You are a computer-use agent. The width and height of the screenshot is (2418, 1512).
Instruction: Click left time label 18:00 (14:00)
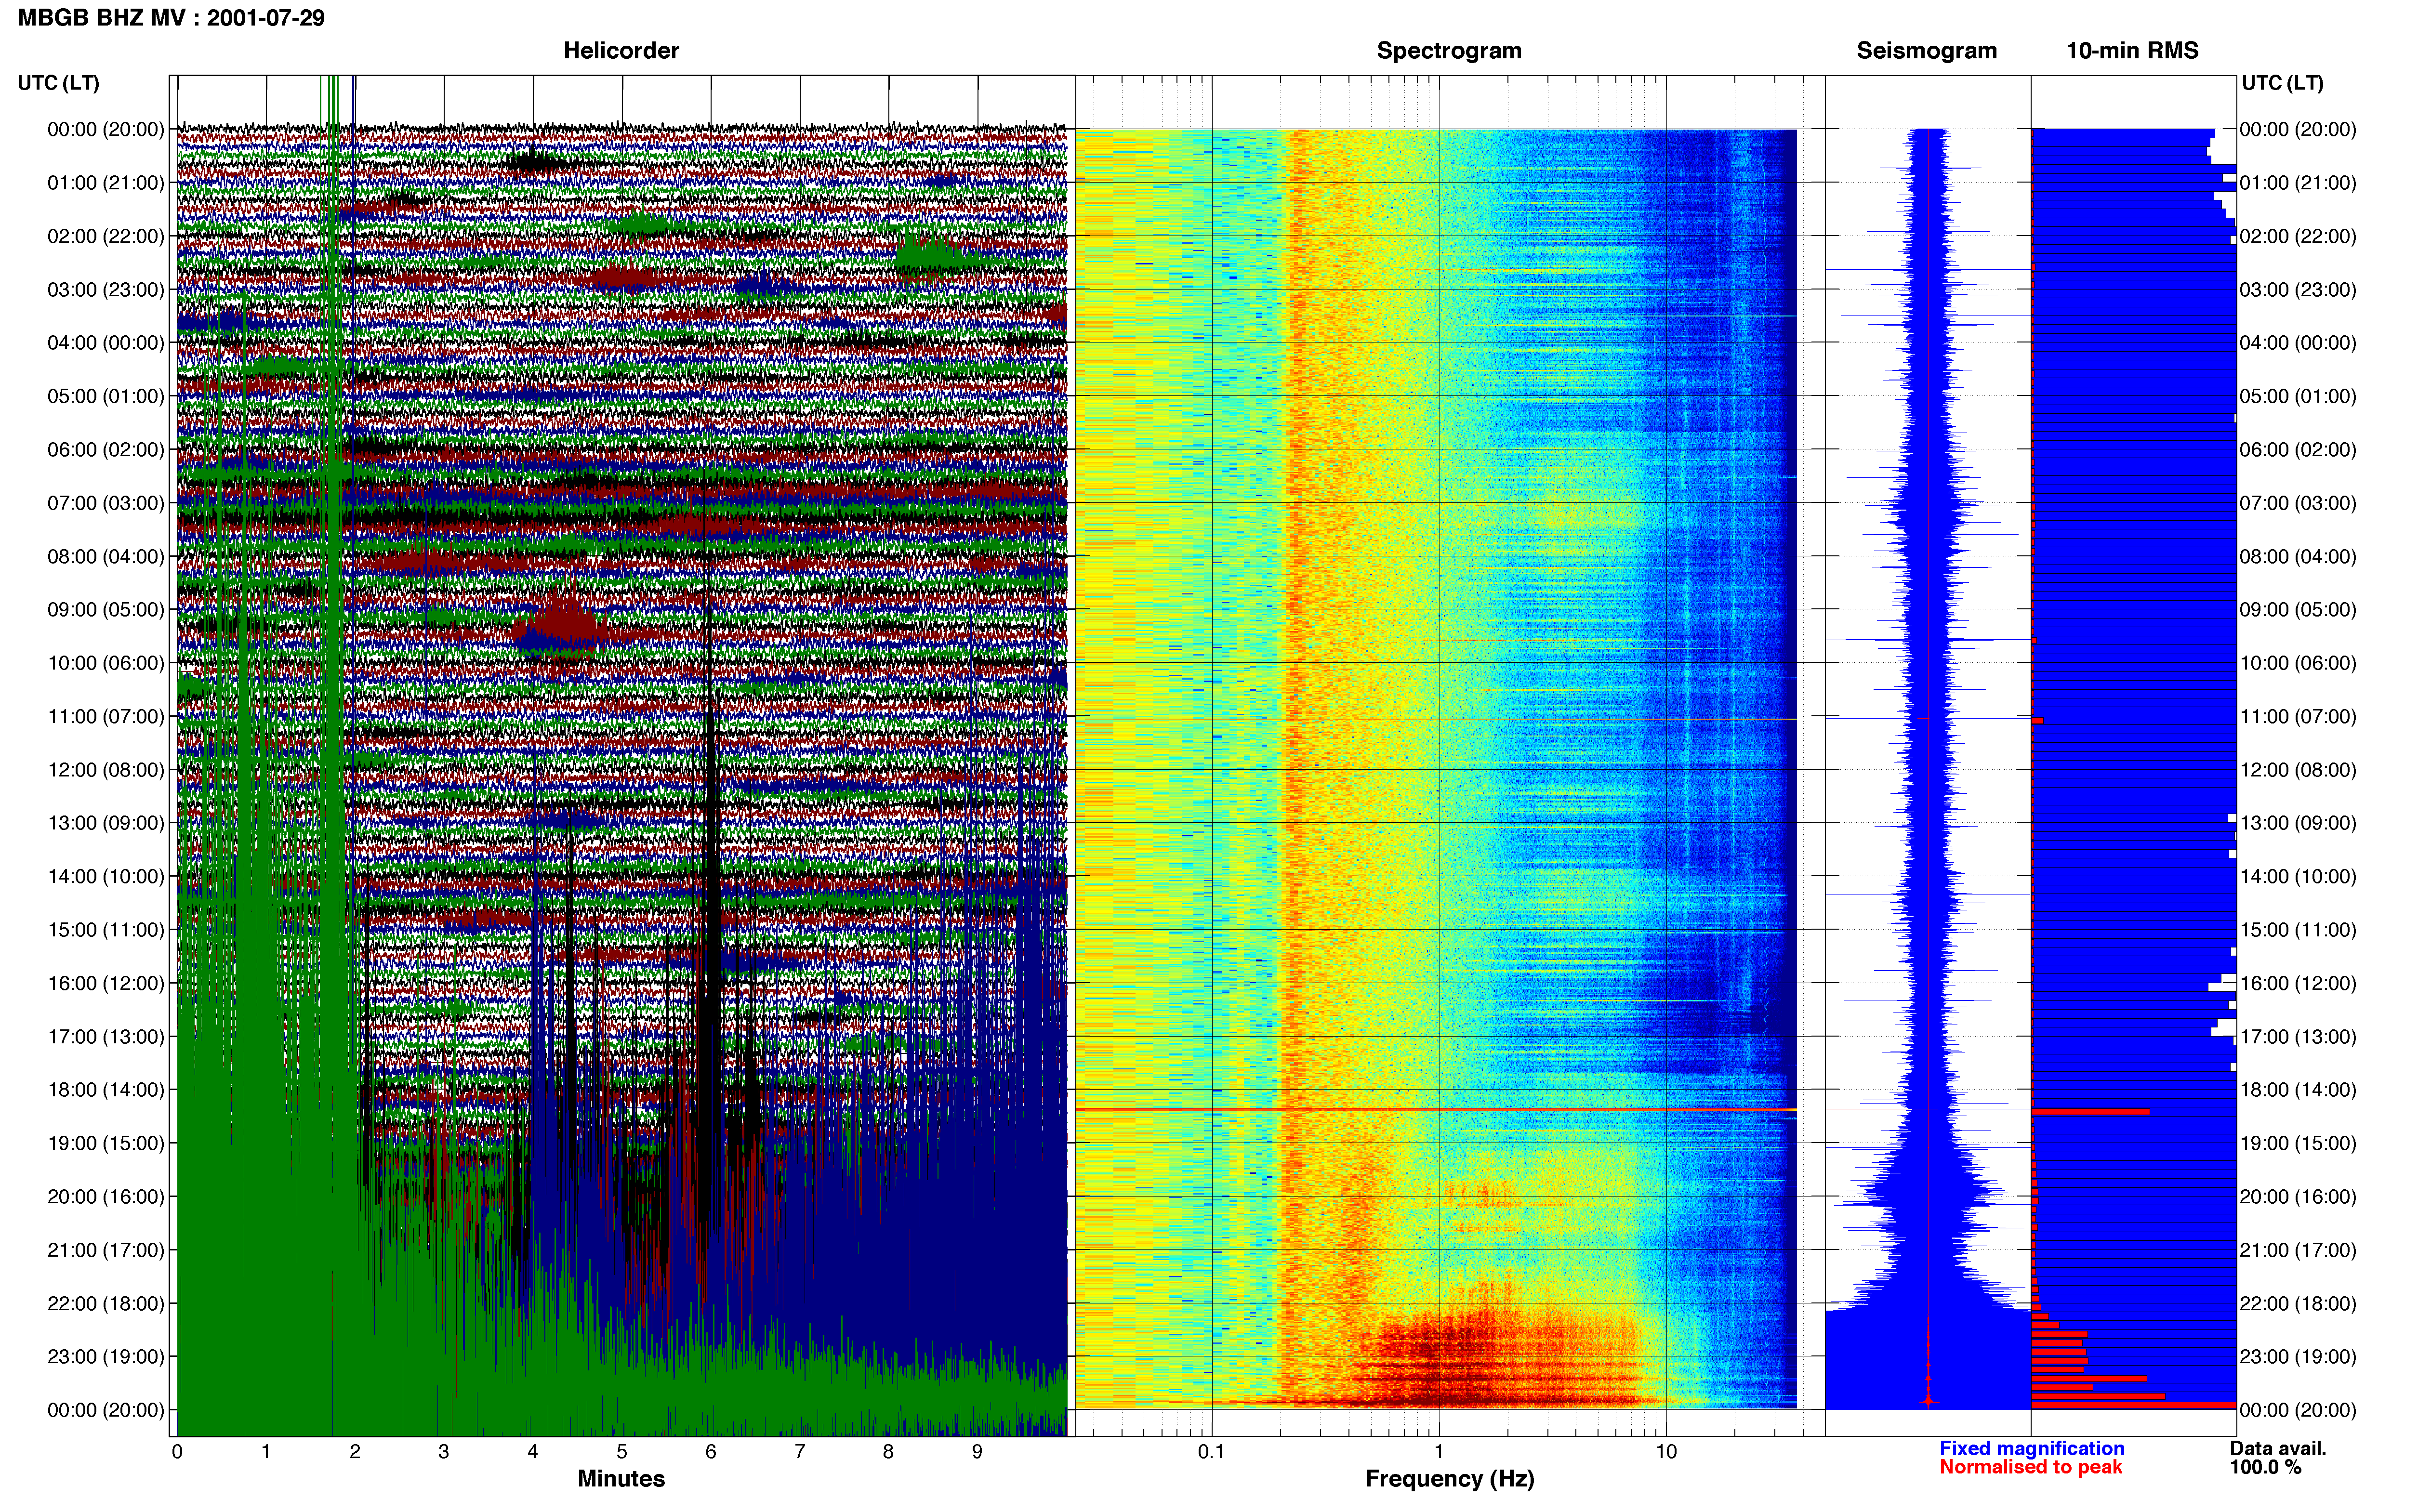(x=106, y=1090)
